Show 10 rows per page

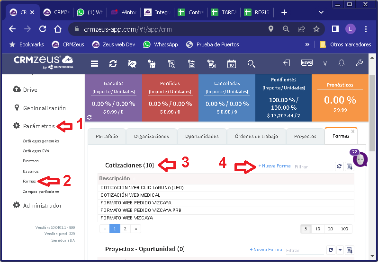point(318,229)
